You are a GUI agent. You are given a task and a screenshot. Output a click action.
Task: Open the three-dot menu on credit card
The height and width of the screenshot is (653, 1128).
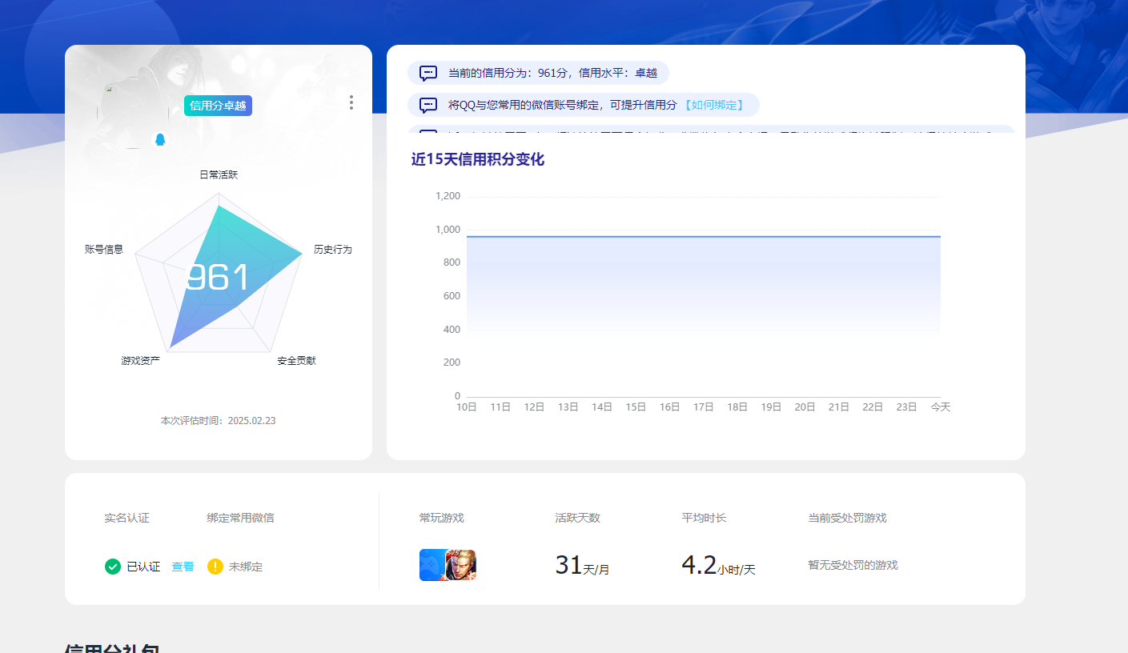click(351, 102)
